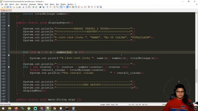Click the Zoom Out toolbar icon

tap(50, 7)
